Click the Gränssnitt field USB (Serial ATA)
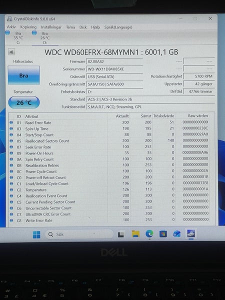Image resolution: width=225 pixels, height=300 pixels. click(x=114, y=76)
